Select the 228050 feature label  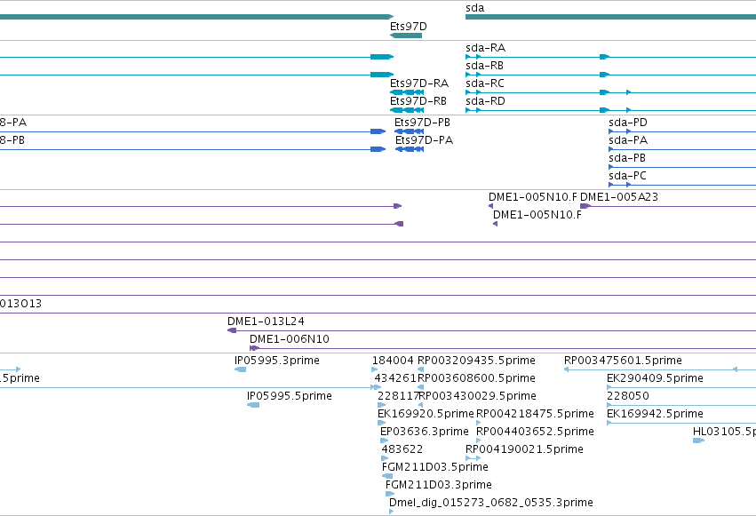click(x=628, y=396)
